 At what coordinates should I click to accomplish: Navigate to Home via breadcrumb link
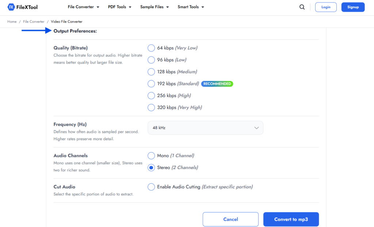pyautogui.click(x=12, y=22)
